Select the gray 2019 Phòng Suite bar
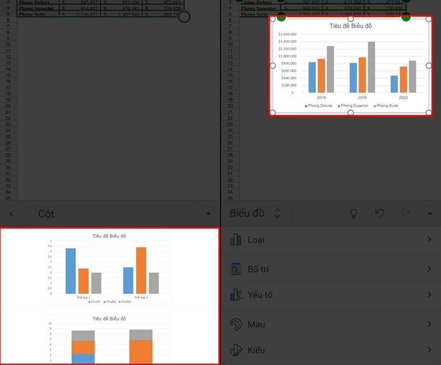 (x=371, y=67)
